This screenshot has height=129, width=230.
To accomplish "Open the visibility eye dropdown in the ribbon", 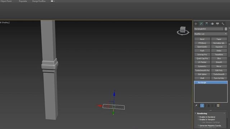I will point(53,1).
